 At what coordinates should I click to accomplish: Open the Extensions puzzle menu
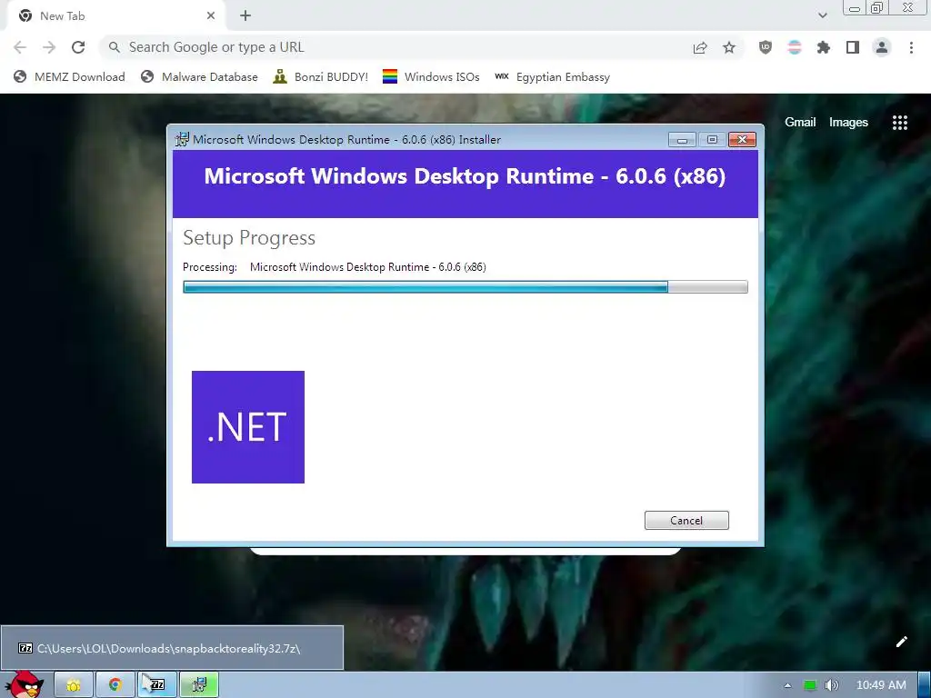tap(824, 47)
